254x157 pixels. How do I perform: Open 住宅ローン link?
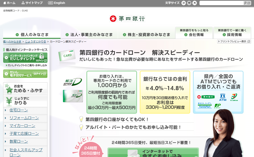[19, 110]
